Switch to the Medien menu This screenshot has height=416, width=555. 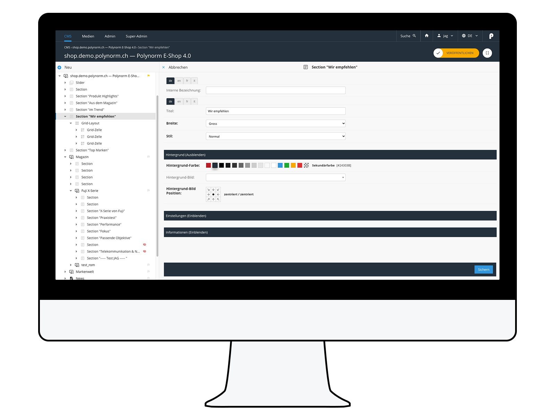88,36
